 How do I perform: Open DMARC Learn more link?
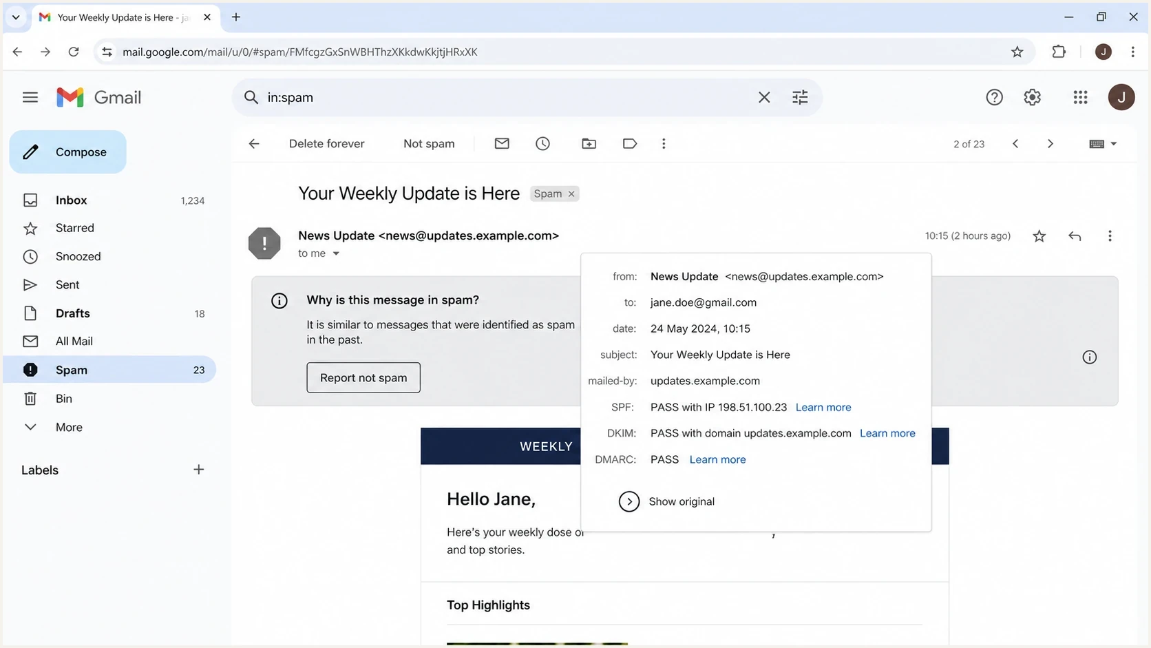click(x=717, y=459)
